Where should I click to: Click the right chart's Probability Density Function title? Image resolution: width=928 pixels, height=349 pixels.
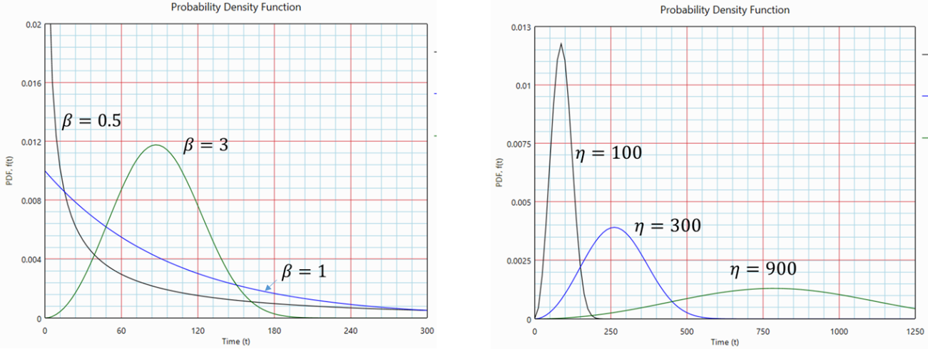[x=724, y=10]
